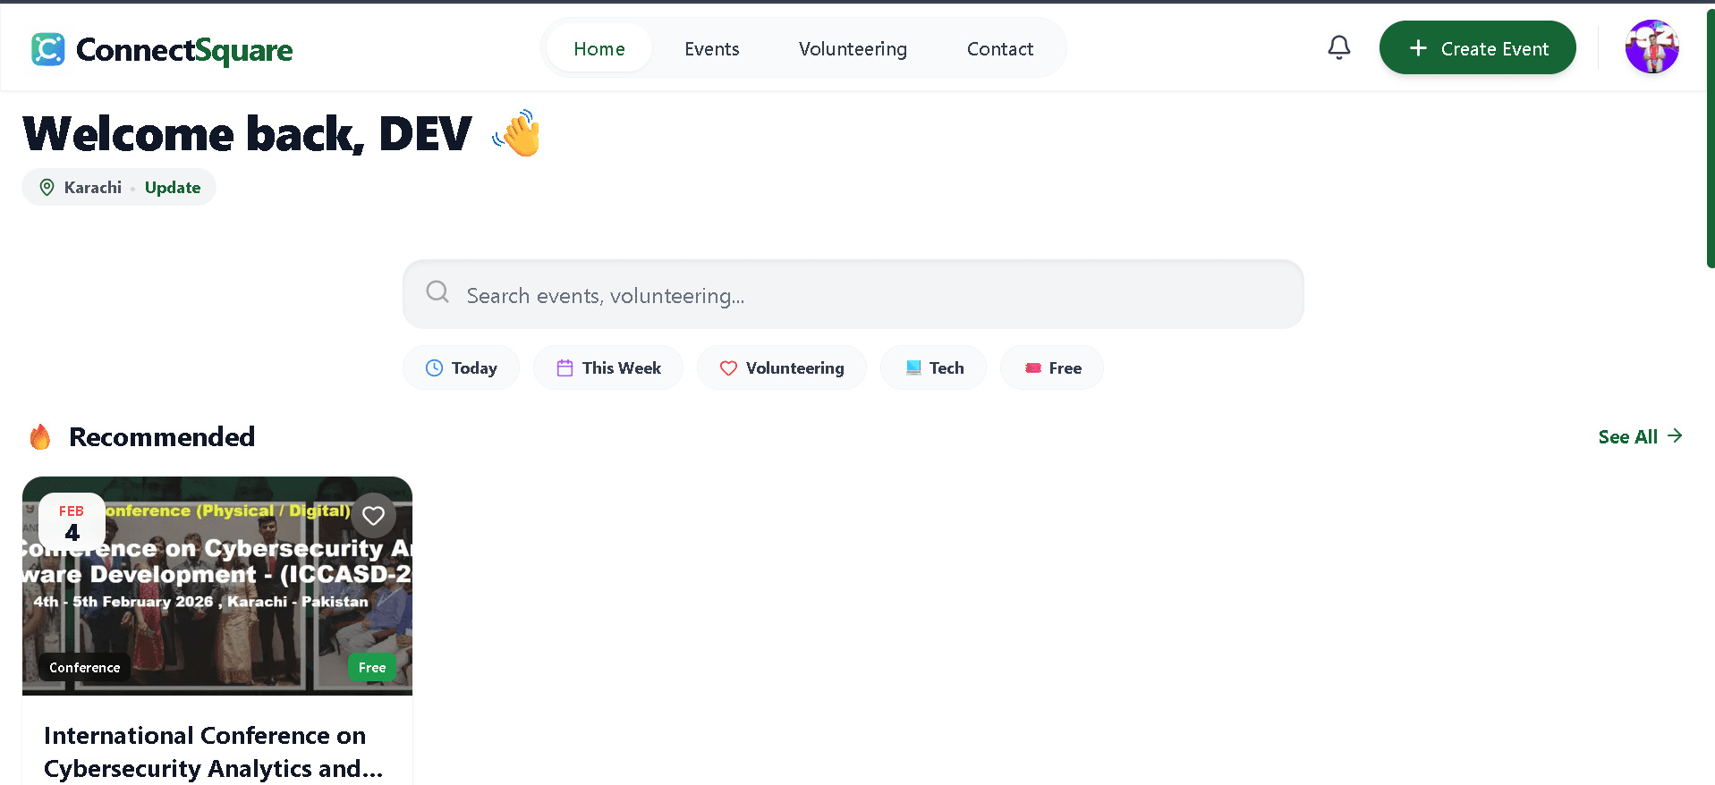This screenshot has width=1715, height=785.
Task: Filter events by This Week
Action: 608,367
